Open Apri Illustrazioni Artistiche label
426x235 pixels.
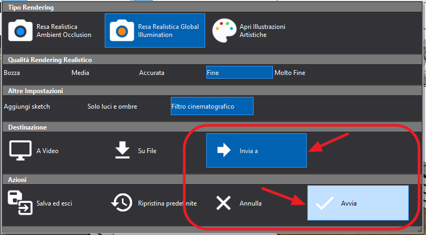coord(262,31)
